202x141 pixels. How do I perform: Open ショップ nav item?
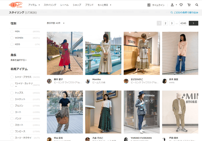(x=77, y=5)
